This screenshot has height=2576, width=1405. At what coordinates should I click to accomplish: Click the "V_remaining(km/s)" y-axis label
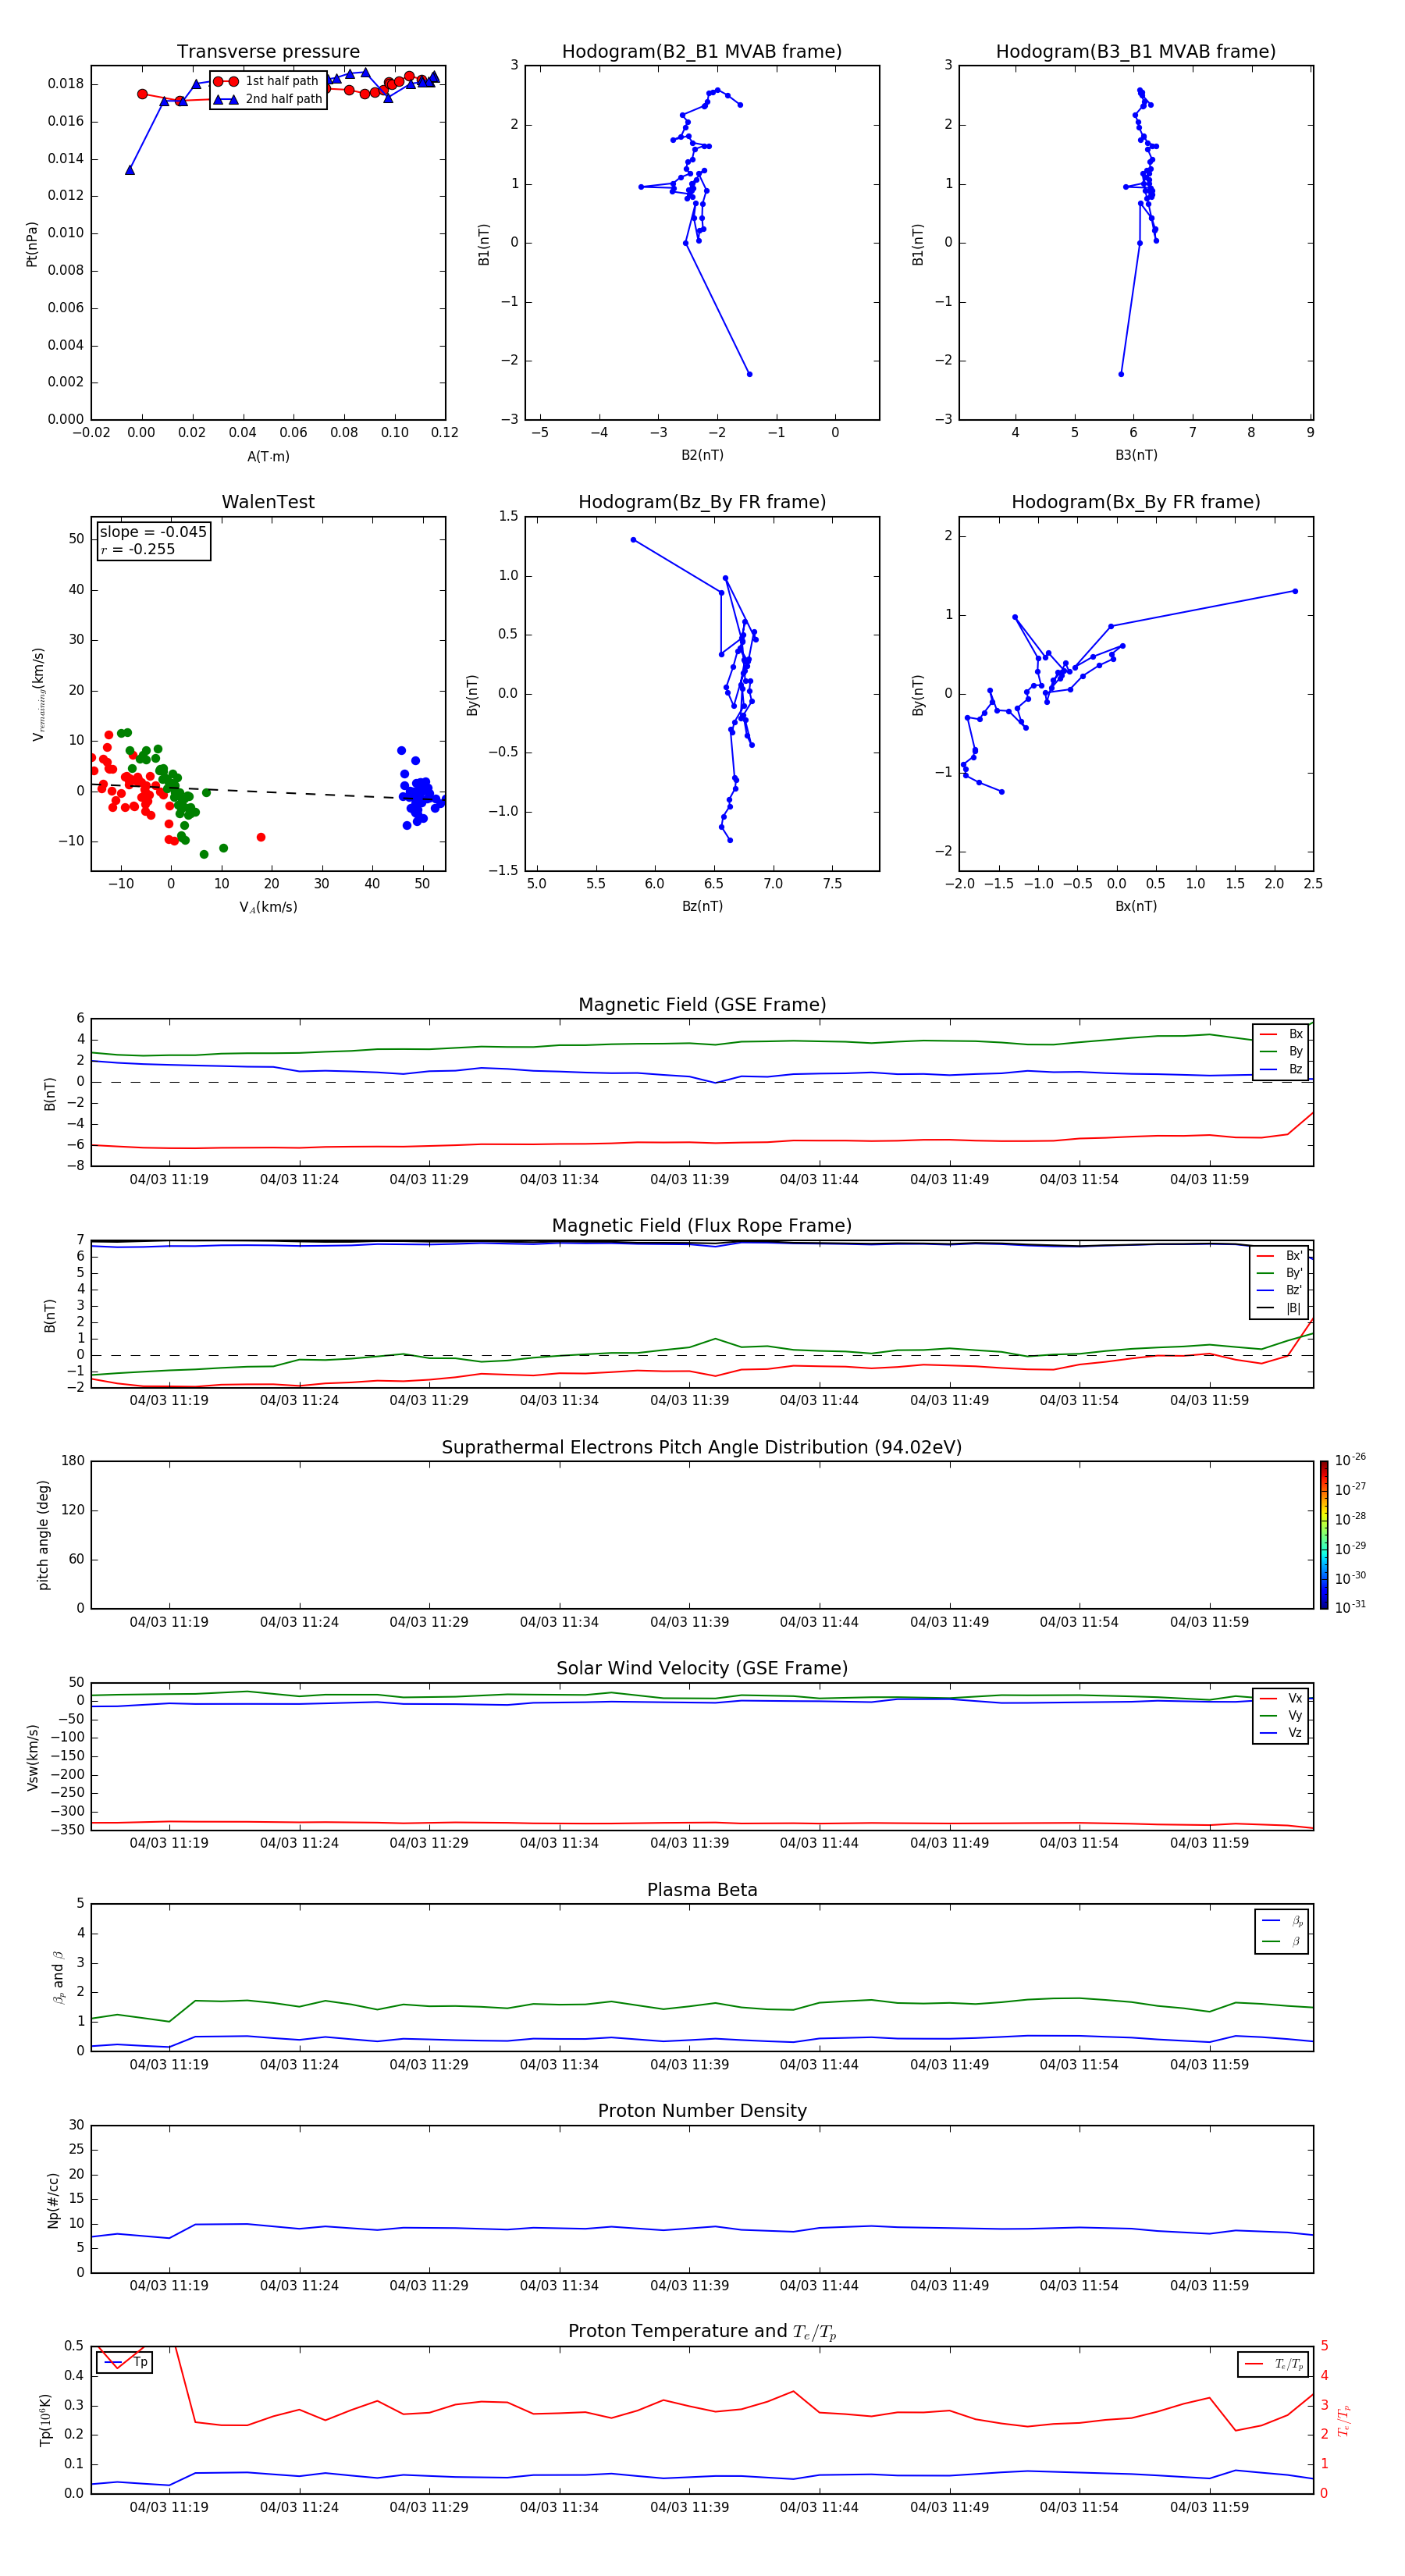[x=39, y=694]
